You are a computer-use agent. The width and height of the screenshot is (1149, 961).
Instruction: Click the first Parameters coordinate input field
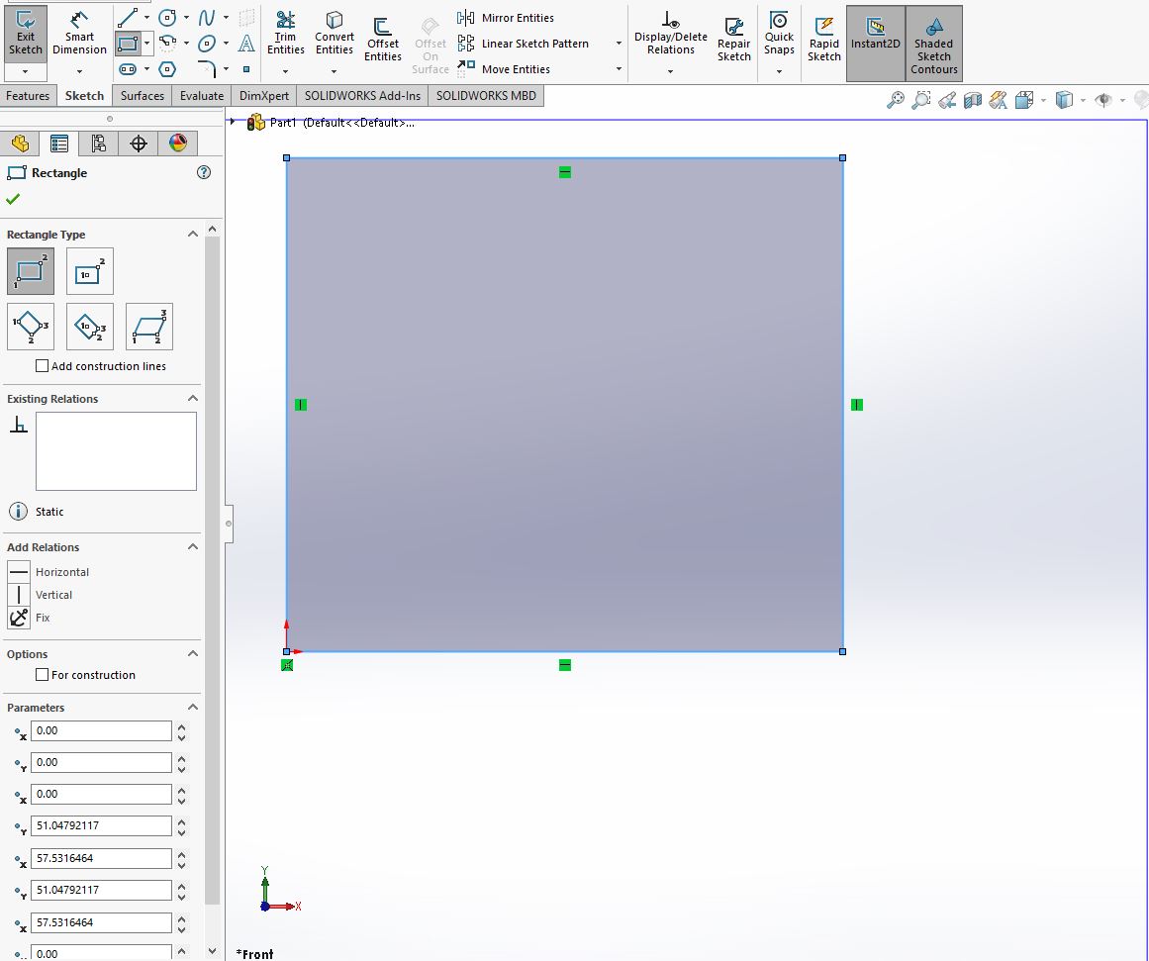tap(101, 730)
